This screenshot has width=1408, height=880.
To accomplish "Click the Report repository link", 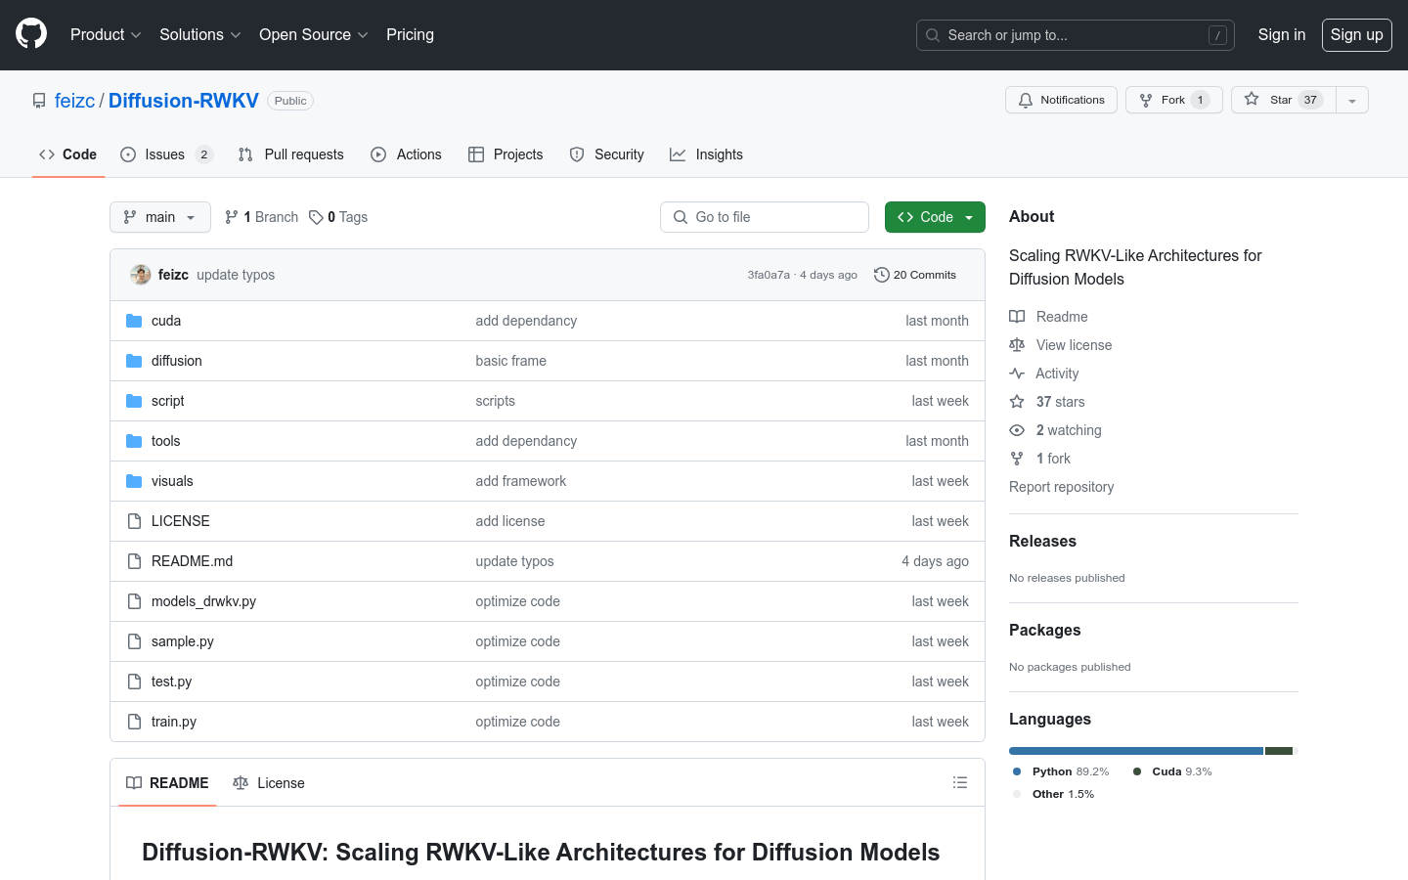I will pos(1061,487).
